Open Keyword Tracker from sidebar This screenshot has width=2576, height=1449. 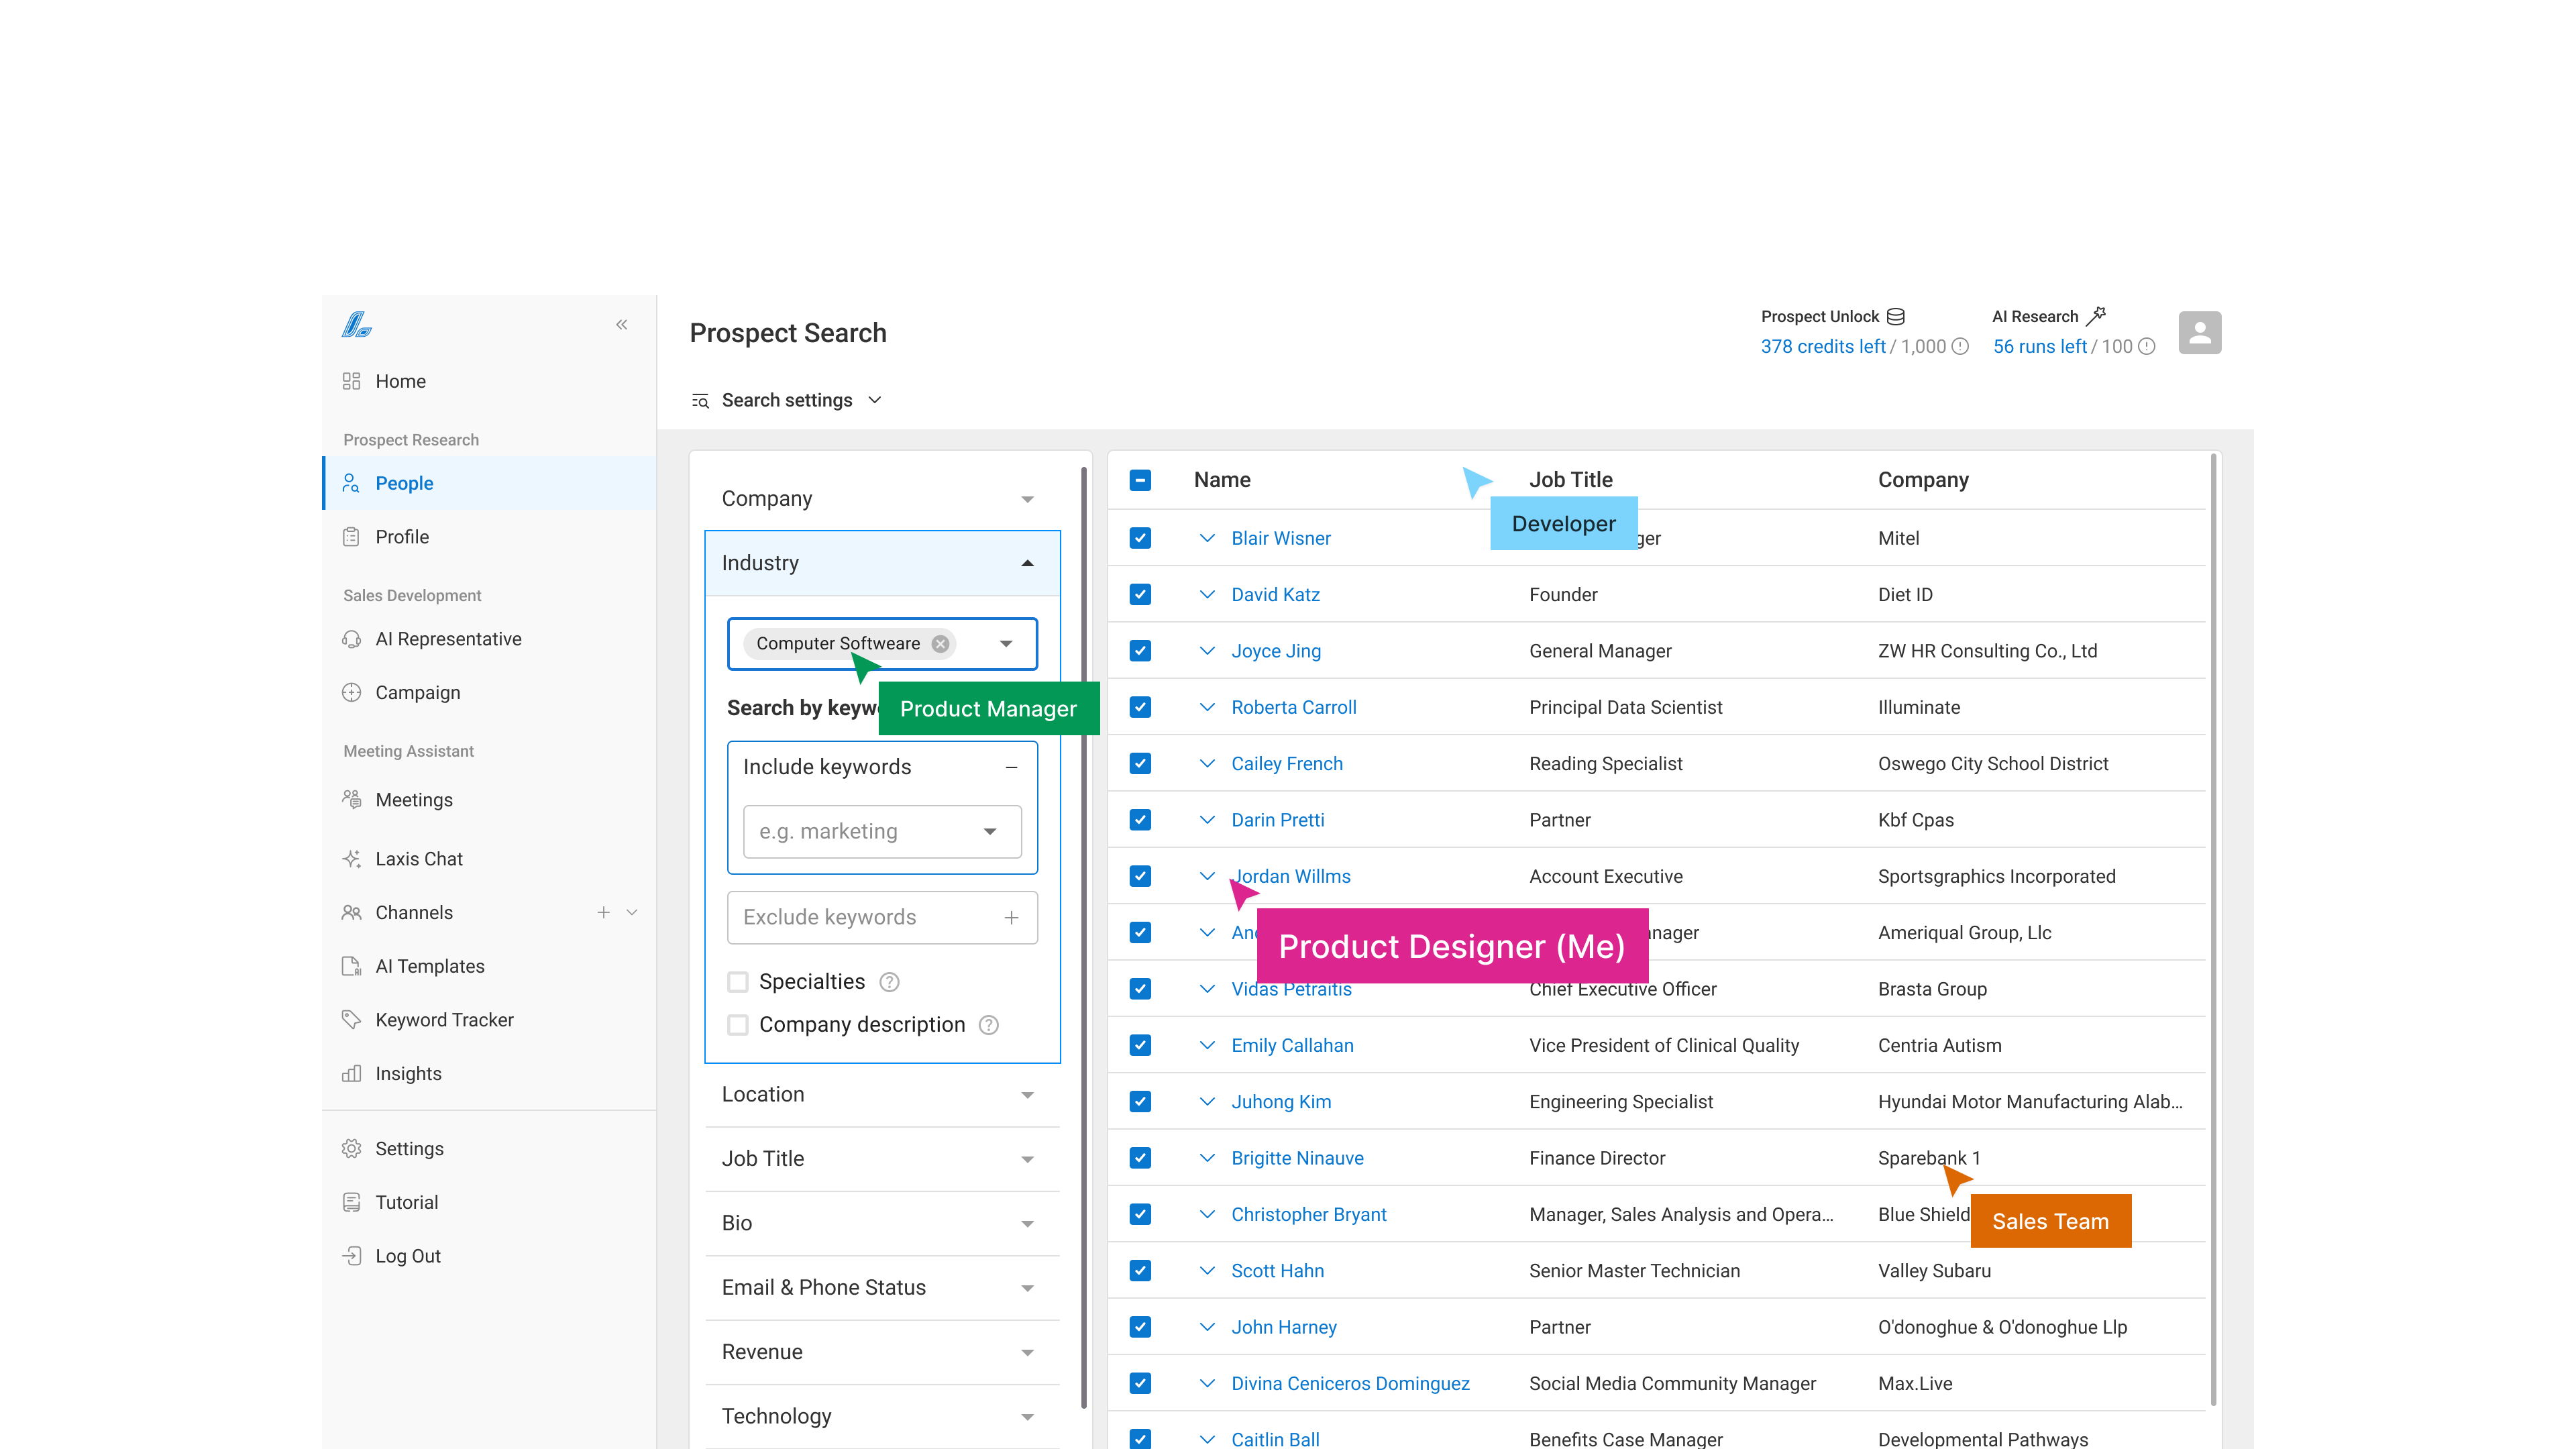click(x=444, y=1019)
